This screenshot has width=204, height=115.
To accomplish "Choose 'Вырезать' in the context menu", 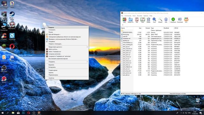I will pos(67,65).
